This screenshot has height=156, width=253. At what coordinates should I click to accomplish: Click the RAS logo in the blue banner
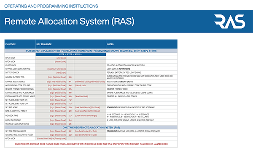pyautogui.click(x=230, y=22)
